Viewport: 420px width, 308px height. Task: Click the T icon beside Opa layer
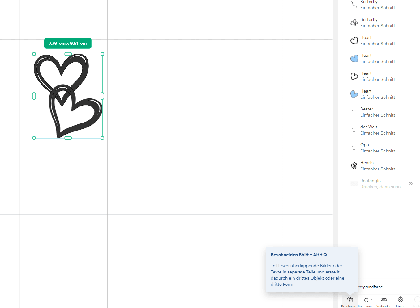point(354,148)
